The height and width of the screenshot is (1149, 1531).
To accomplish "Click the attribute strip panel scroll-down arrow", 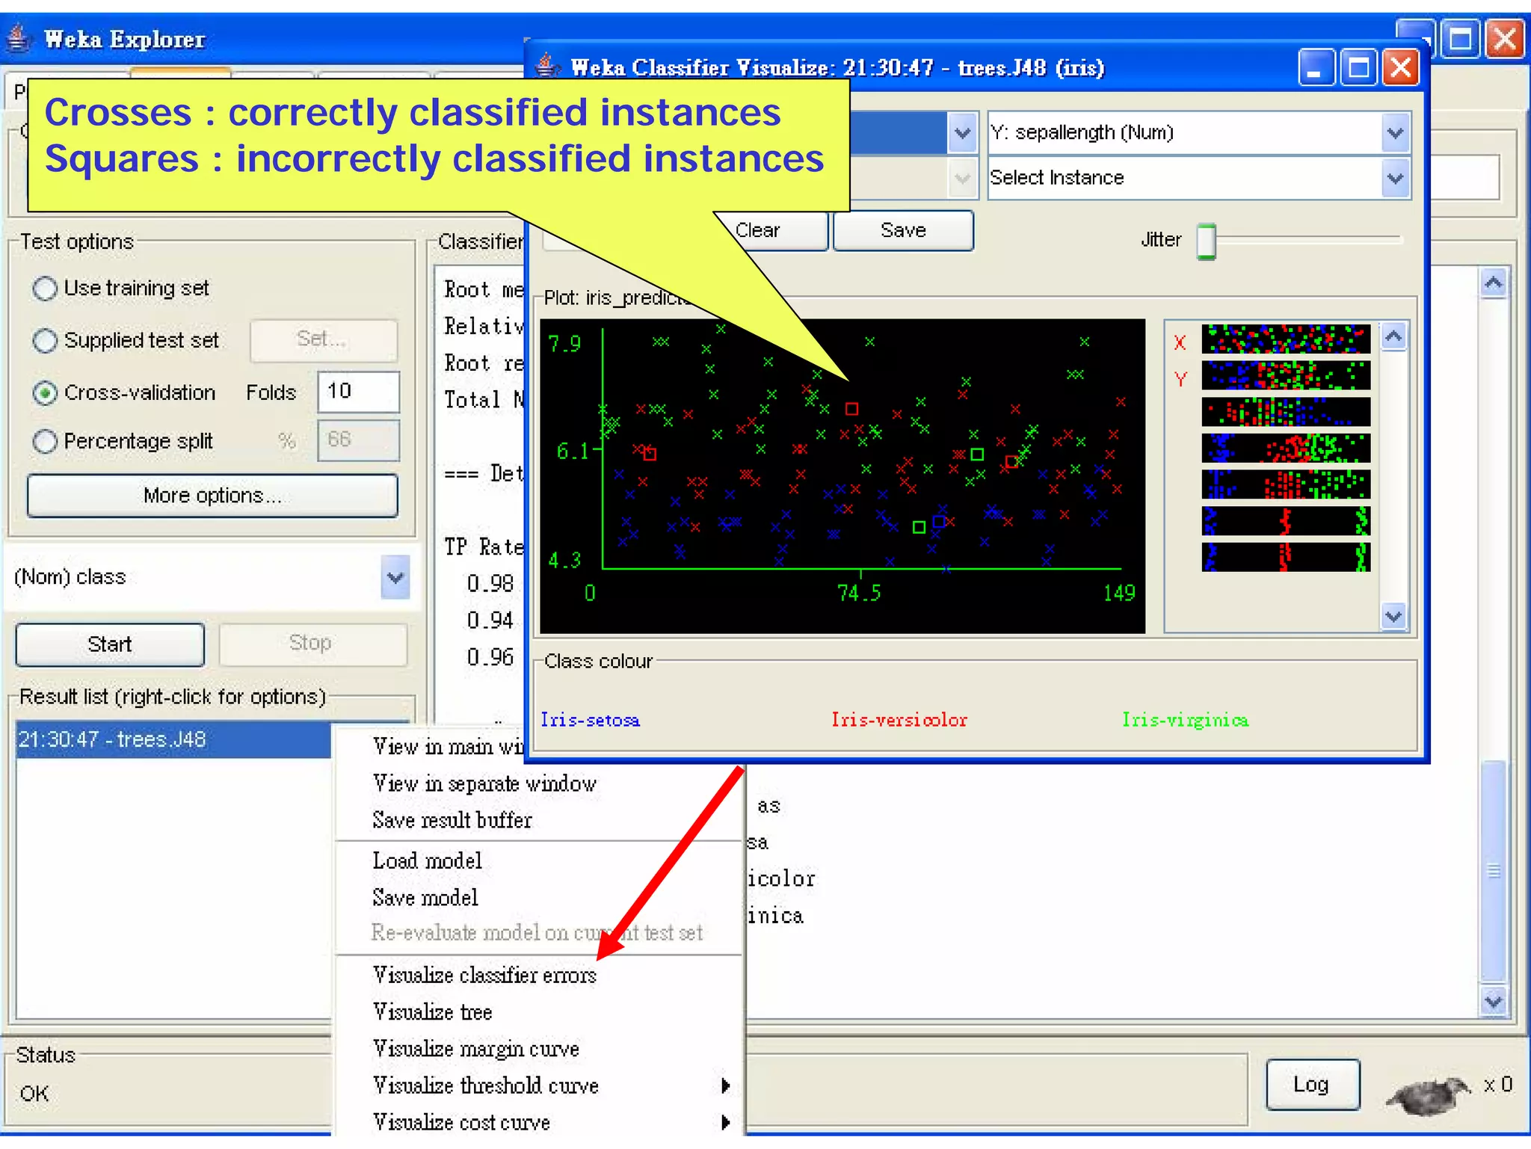I will click(x=1393, y=617).
